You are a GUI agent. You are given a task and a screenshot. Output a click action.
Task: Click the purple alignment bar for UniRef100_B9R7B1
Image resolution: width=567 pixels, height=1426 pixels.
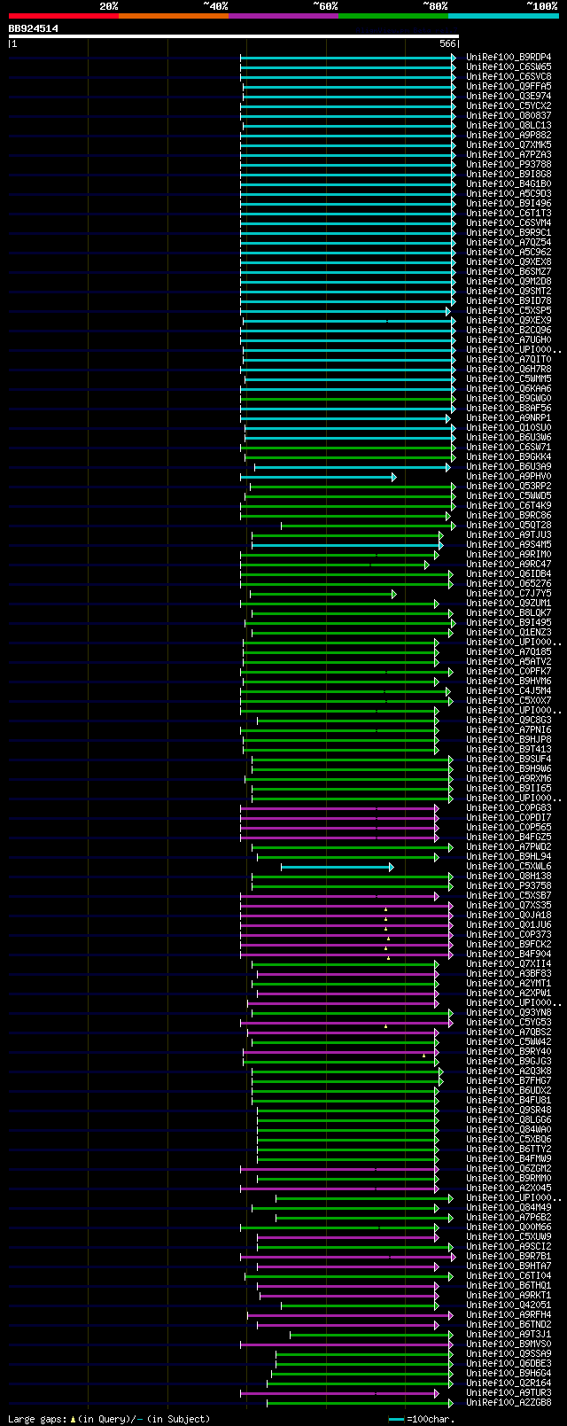coord(348,1257)
